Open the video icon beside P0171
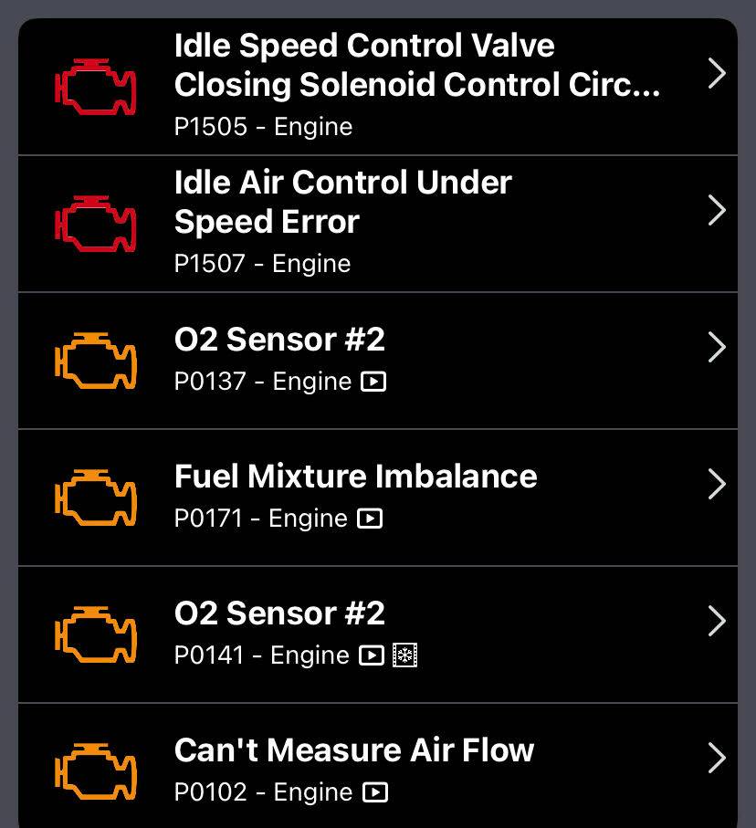Screen dimensions: 756x828 [369, 519]
